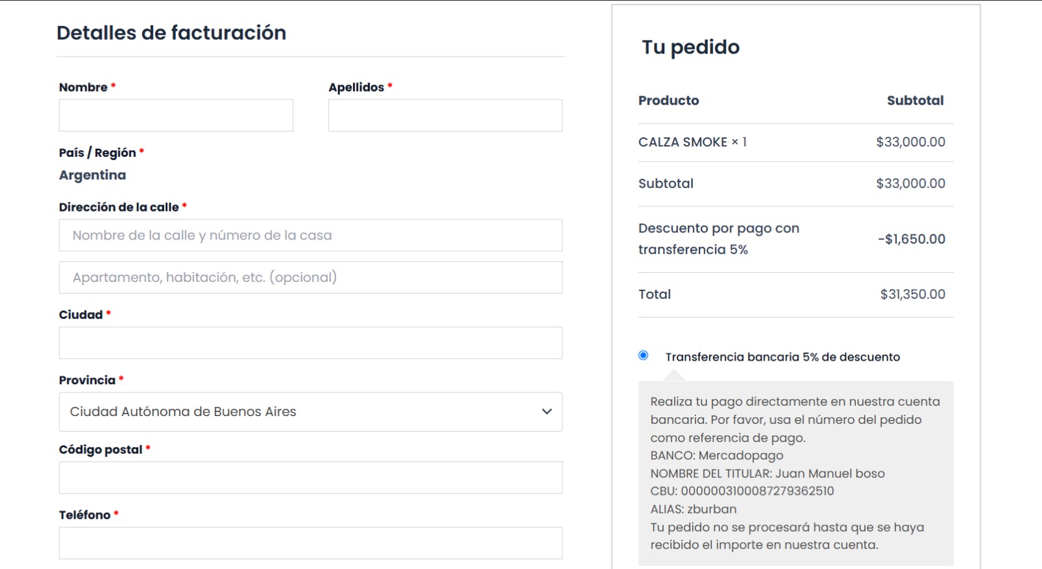
Task: Click the CALZA SMOKE × 1 product line
Action: tap(692, 142)
